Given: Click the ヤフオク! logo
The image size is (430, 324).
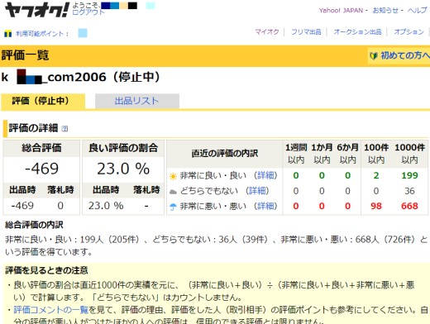Looking at the screenshot, I should [36, 10].
